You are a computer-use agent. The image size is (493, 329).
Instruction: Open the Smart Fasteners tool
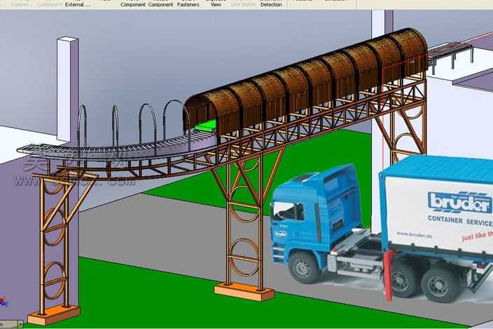click(188, 4)
